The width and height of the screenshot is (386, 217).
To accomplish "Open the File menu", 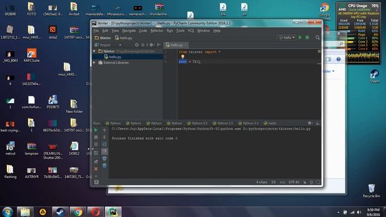I will tap(96, 31).
